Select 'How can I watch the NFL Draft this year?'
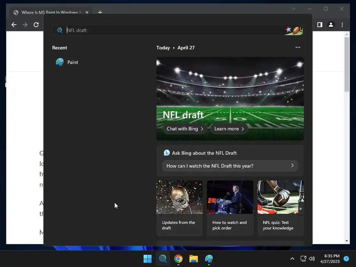356x267 pixels. point(230,166)
